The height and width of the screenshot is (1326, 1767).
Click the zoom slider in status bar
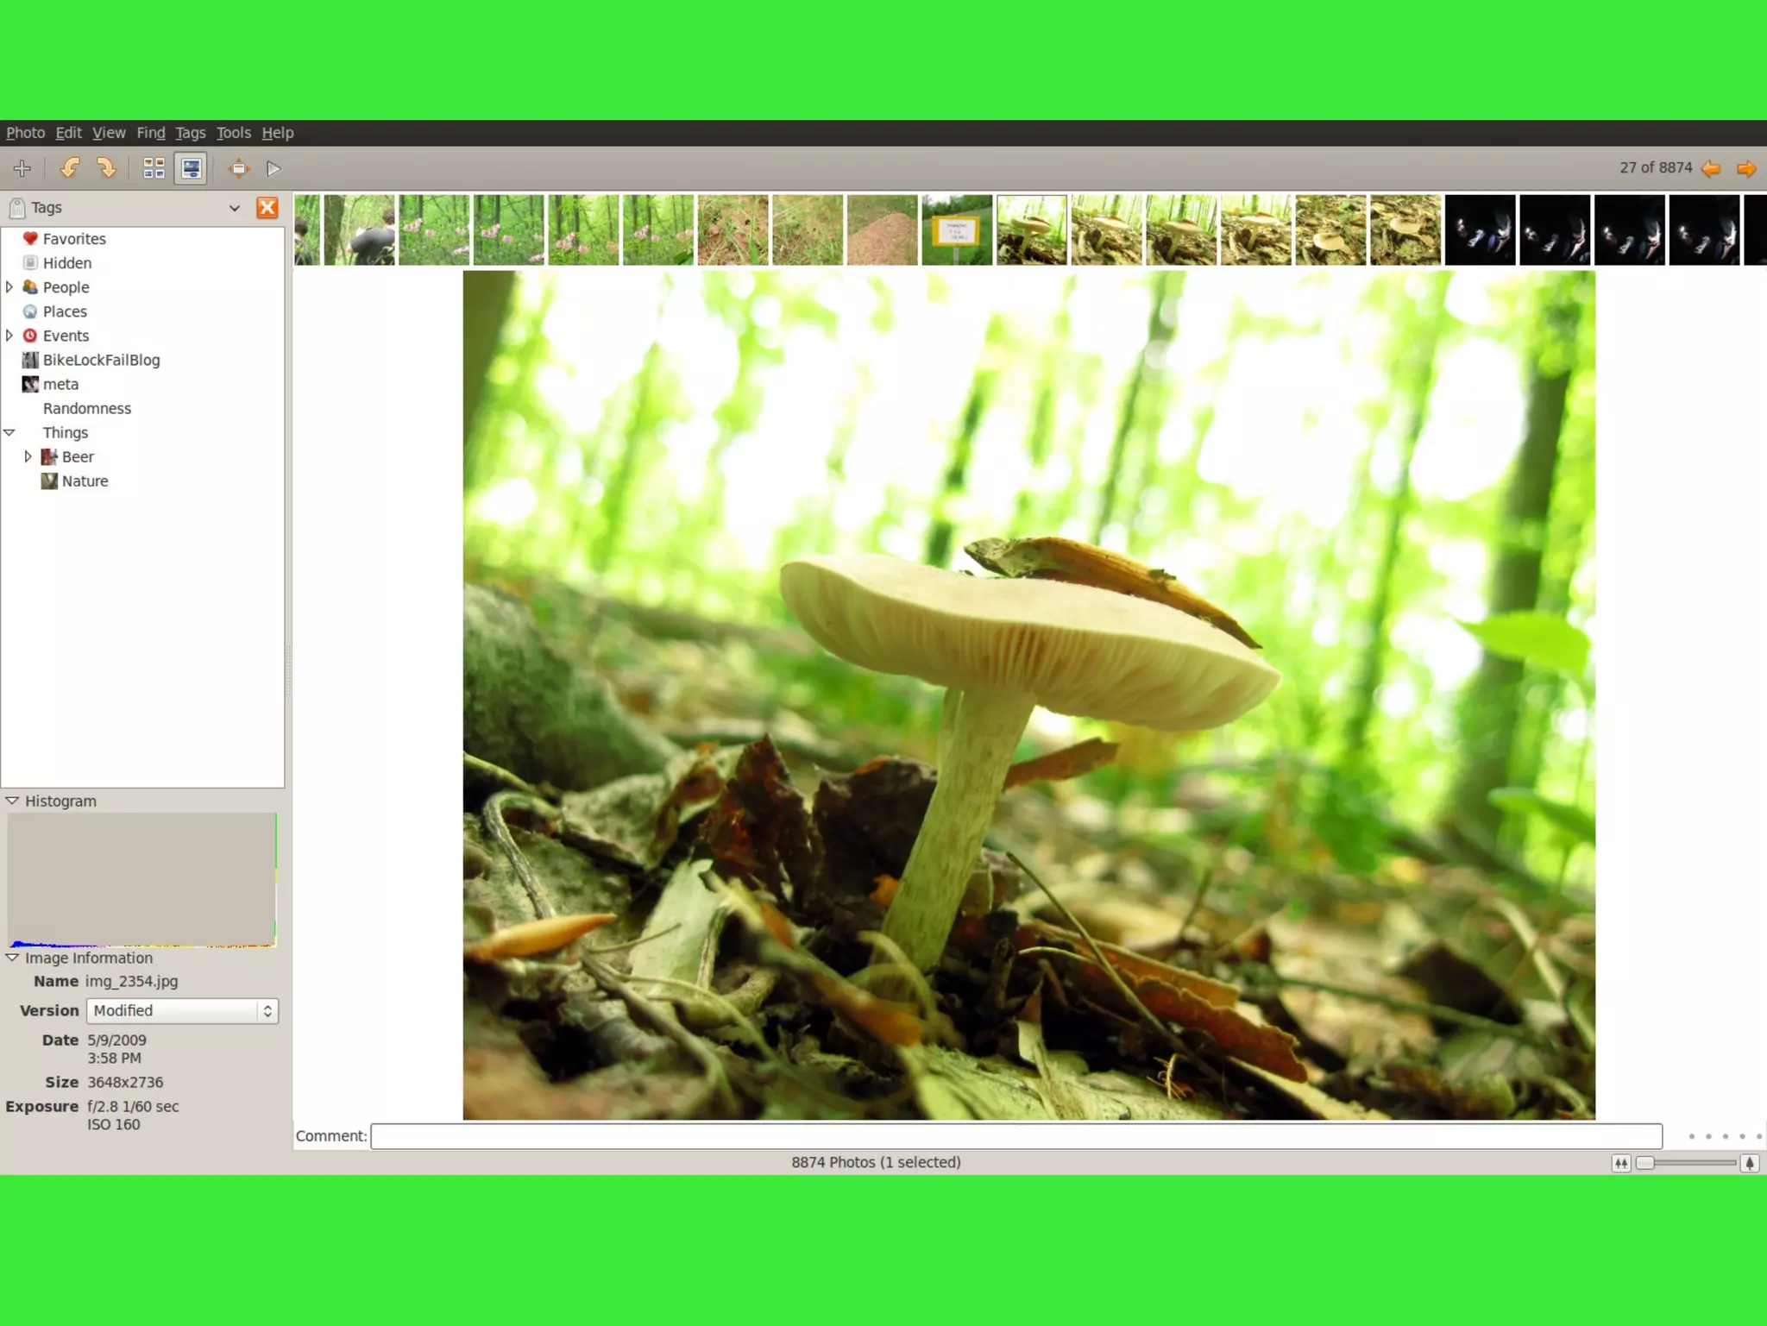1686,1163
